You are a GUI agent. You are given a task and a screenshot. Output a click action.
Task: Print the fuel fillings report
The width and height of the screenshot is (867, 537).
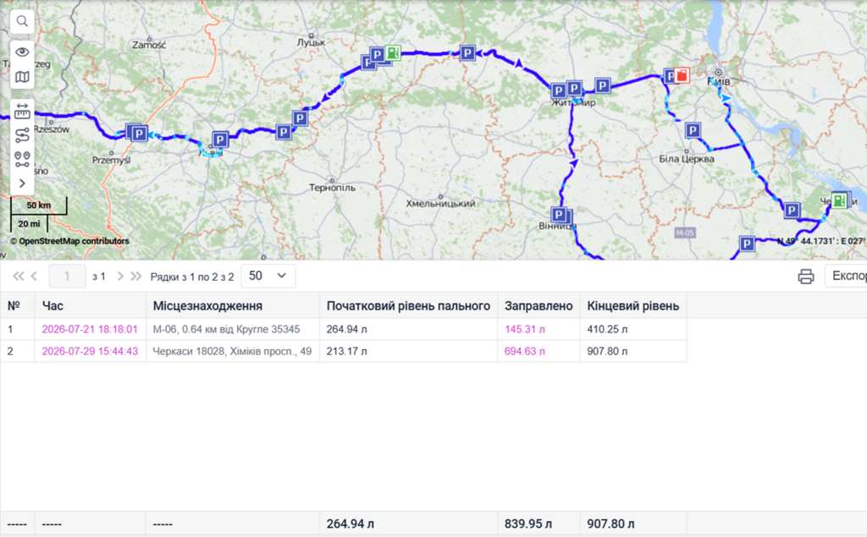[x=806, y=277]
